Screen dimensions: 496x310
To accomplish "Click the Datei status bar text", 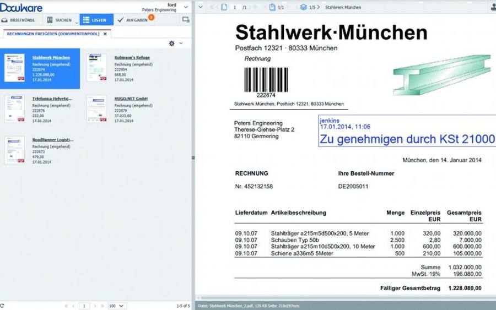I will coord(249,306).
